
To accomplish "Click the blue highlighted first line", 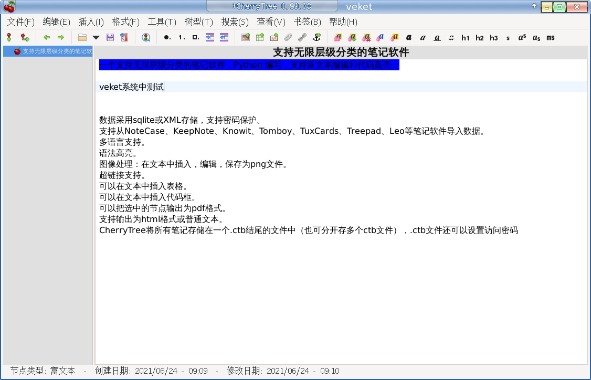I will [249, 65].
